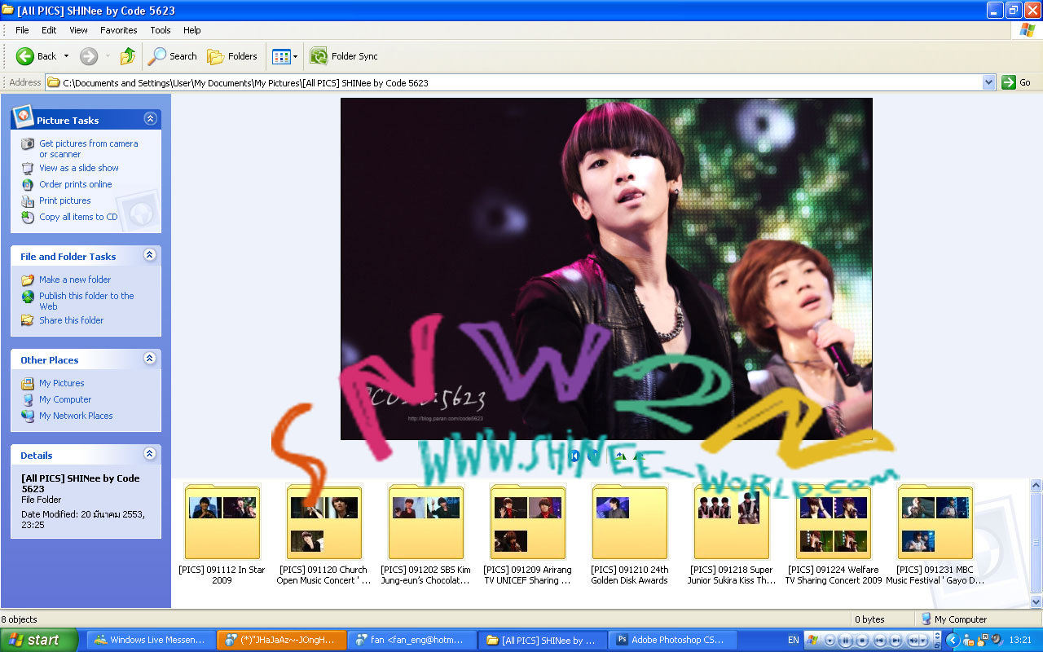Click 'Order prints online' link
1043x652 pixels.
(76, 184)
